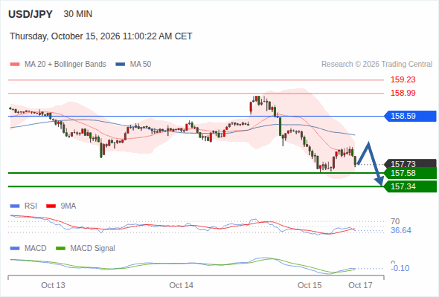Click the blue 158.59 pivot price tag
Image resolution: width=439 pixels, height=297 pixels.
[410, 116]
